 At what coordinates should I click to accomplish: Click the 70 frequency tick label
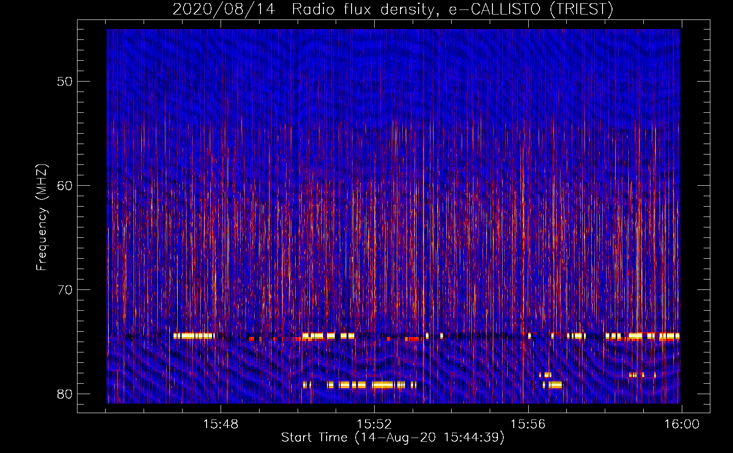[x=65, y=290]
